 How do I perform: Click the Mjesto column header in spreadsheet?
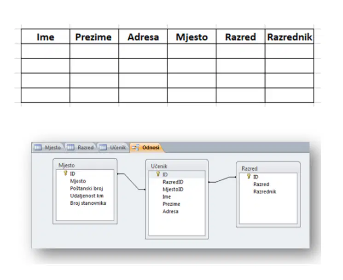click(x=192, y=36)
